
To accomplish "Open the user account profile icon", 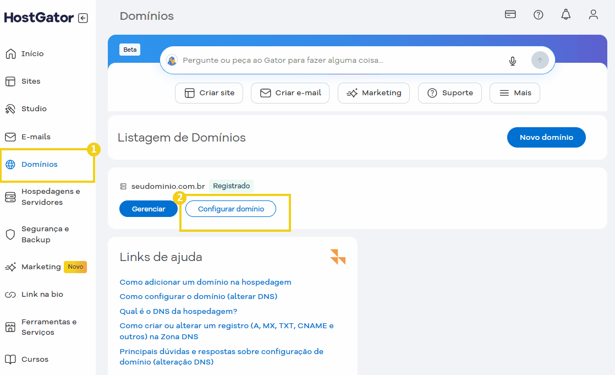I will (x=593, y=15).
